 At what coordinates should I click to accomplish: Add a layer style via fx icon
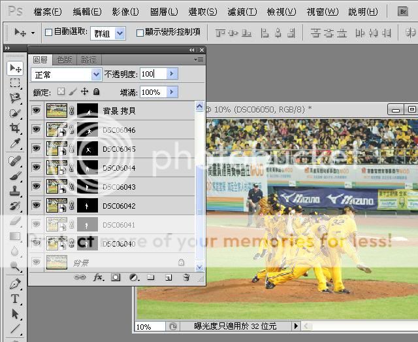pos(99,277)
